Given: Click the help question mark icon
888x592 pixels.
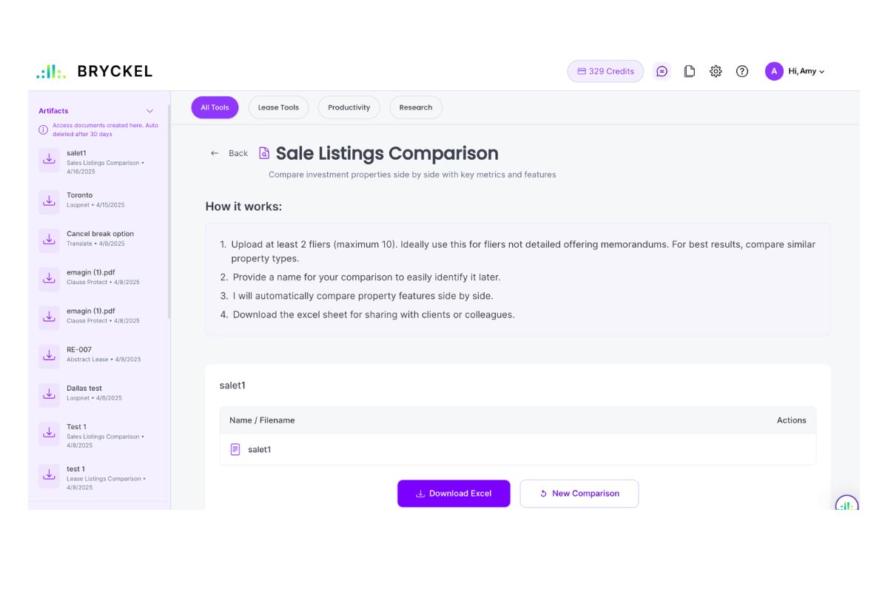Looking at the screenshot, I should pyautogui.click(x=742, y=71).
